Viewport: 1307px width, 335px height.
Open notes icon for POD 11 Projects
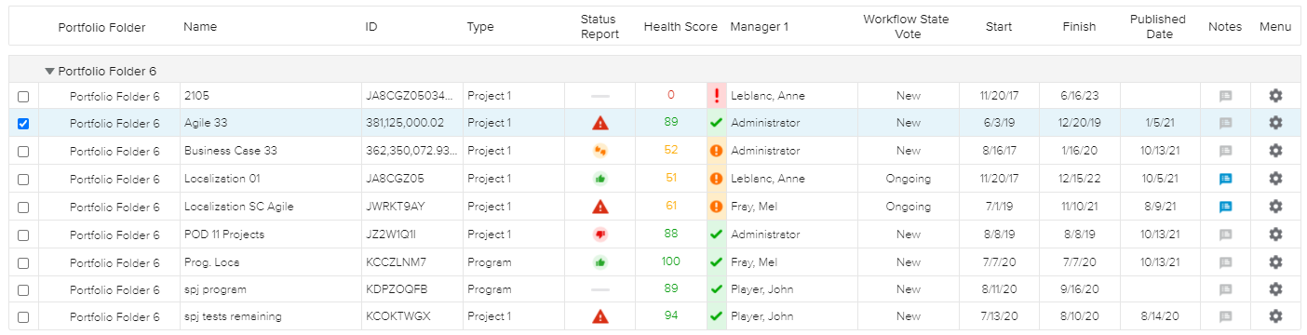pos(1225,234)
